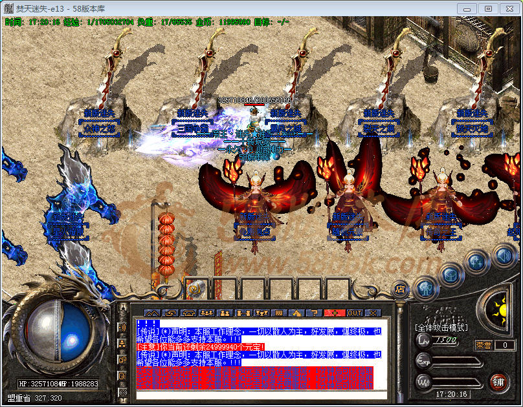Viewport: 523px width, 407px height.
Task: Click the window title bar app icon
Action: click(x=9, y=8)
